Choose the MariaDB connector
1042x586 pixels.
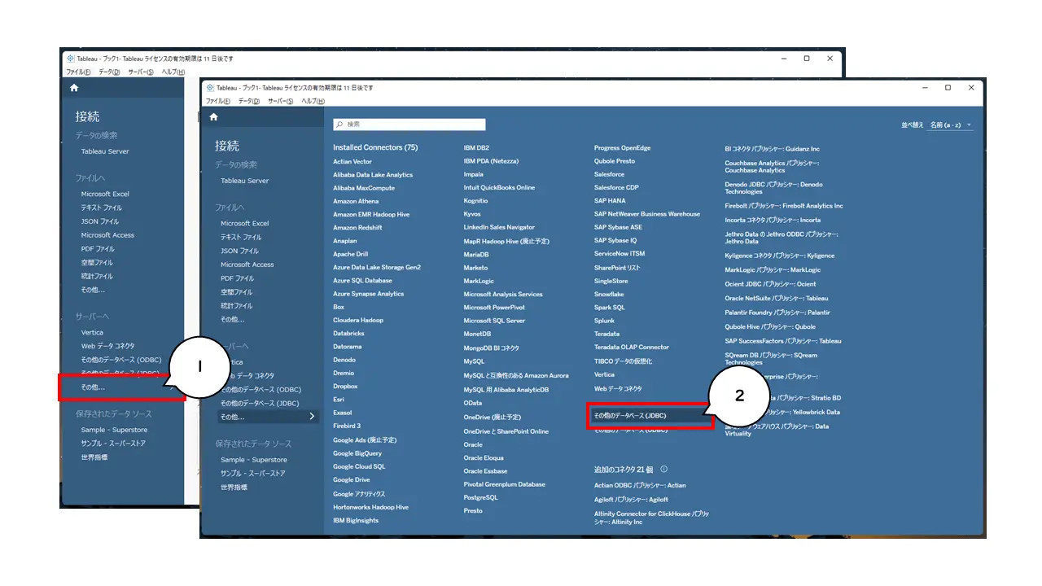tap(476, 255)
